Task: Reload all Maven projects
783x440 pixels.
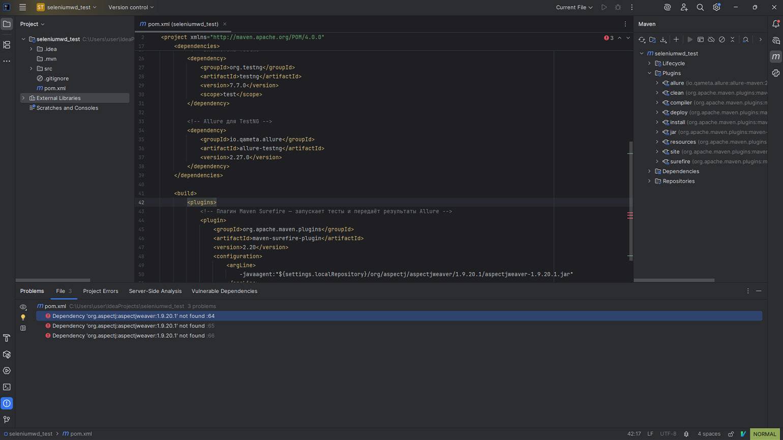Action: tap(642, 39)
